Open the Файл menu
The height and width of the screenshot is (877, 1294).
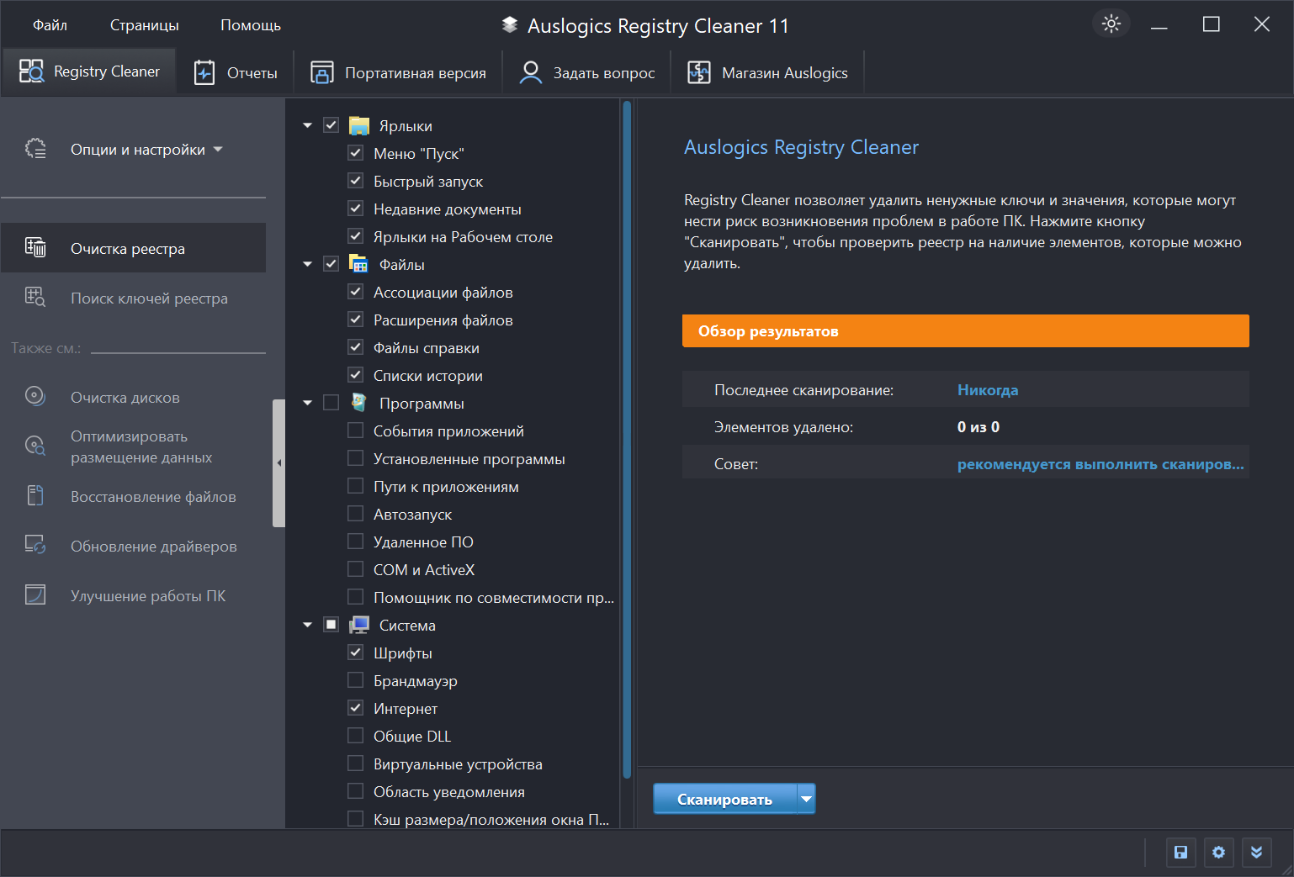point(50,25)
